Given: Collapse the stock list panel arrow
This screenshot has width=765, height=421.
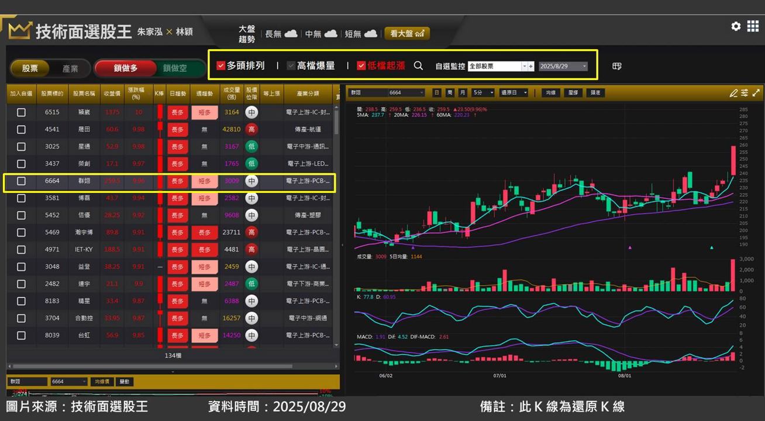Looking at the screenshot, I should (173, 371).
